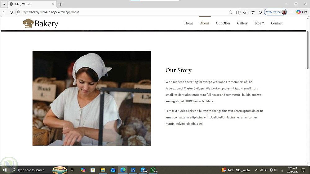This screenshot has width=310, height=174.
Task: Open notification center icon
Action: tap(303, 170)
